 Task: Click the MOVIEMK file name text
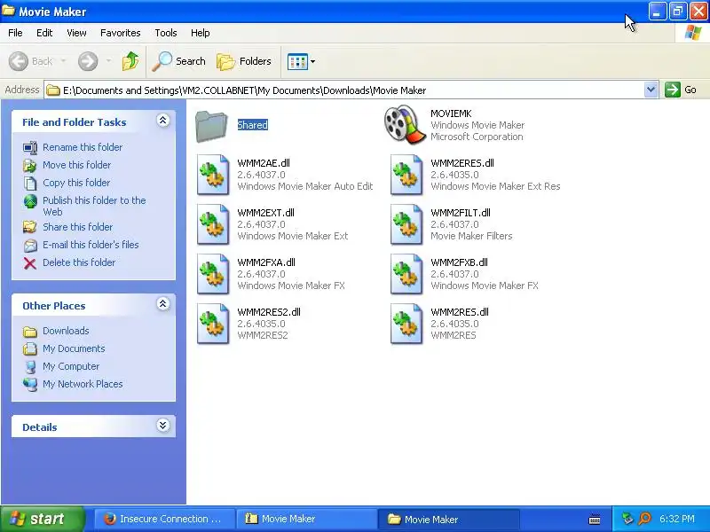click(x=451, y=113)
